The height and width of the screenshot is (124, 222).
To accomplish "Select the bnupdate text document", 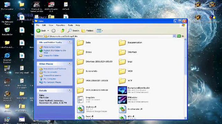I will tap(80, 100).
